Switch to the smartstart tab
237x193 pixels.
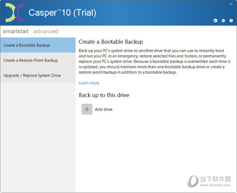16,32
